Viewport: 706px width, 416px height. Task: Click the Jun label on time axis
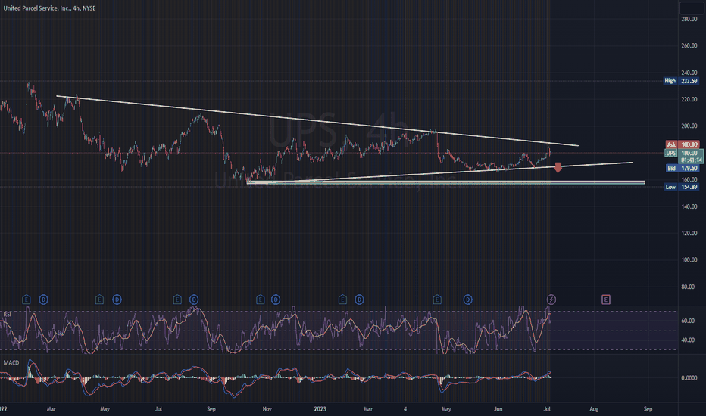coord(498,409)
